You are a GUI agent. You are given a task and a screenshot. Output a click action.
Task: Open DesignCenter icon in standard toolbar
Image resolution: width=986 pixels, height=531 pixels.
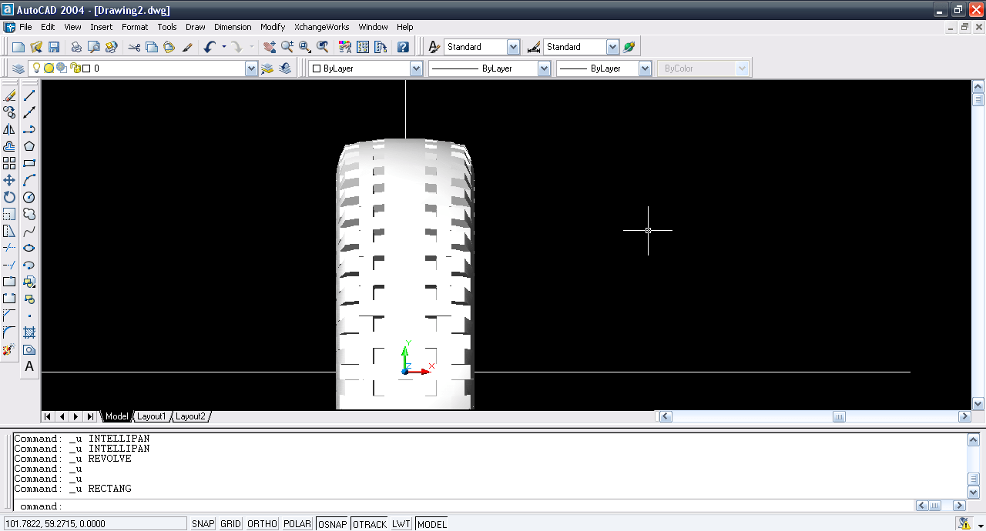coord(363,47)
